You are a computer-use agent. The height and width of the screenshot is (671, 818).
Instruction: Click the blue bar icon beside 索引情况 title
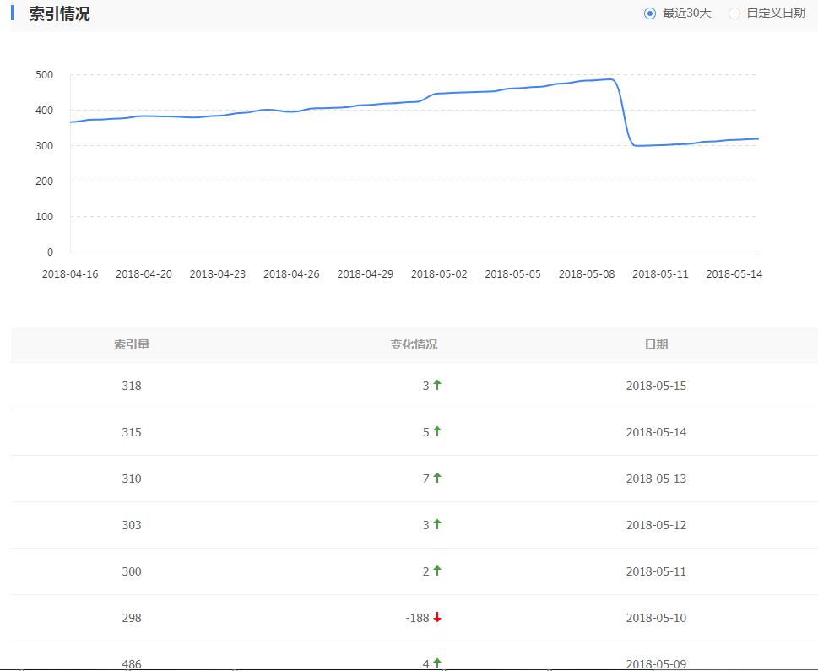12,14
